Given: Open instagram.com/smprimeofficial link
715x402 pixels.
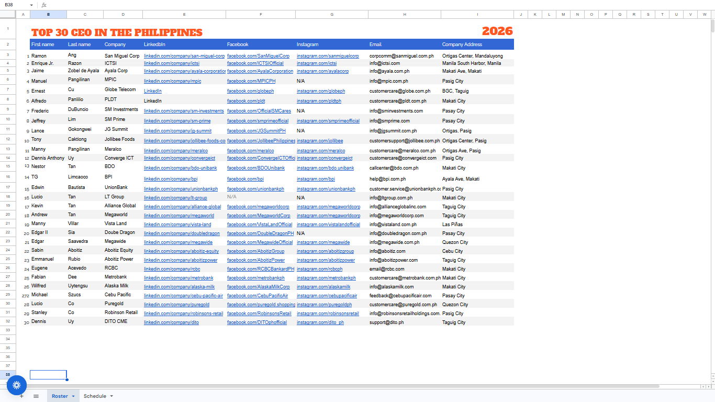Looking at the screenshot, I should [328, 121].
